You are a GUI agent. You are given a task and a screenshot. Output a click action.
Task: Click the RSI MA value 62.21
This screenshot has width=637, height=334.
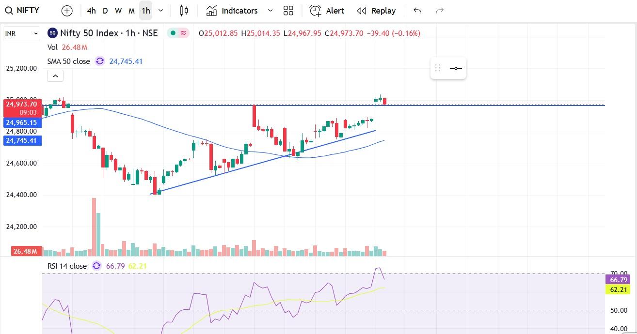click(x=138, y=266)
